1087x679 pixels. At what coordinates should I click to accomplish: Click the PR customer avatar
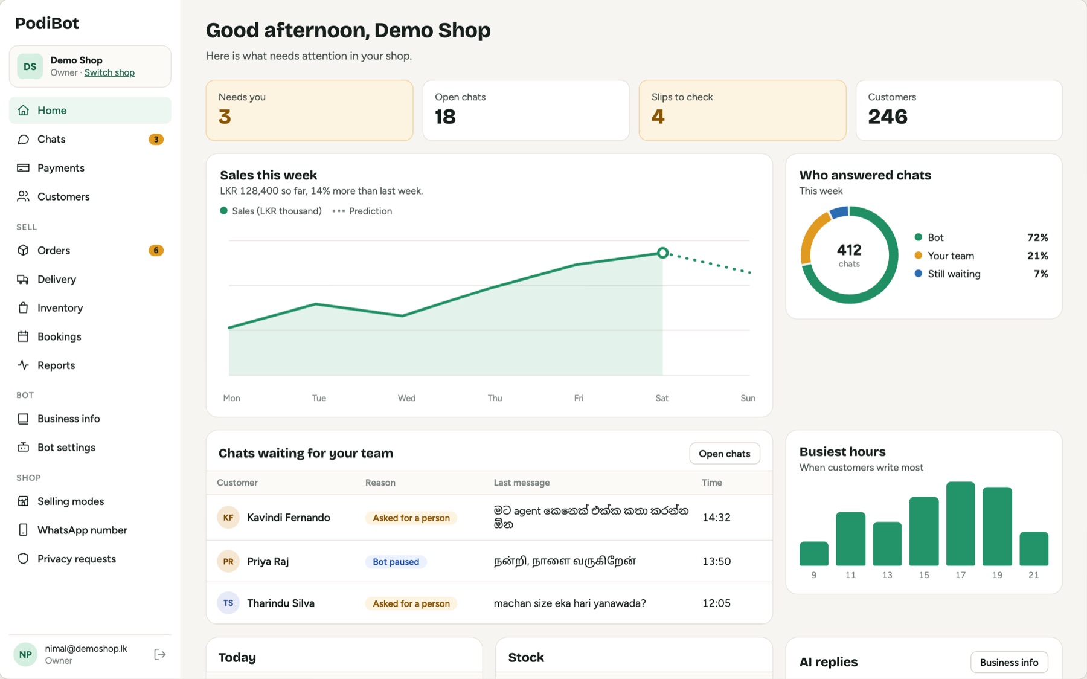click(228, 561)
